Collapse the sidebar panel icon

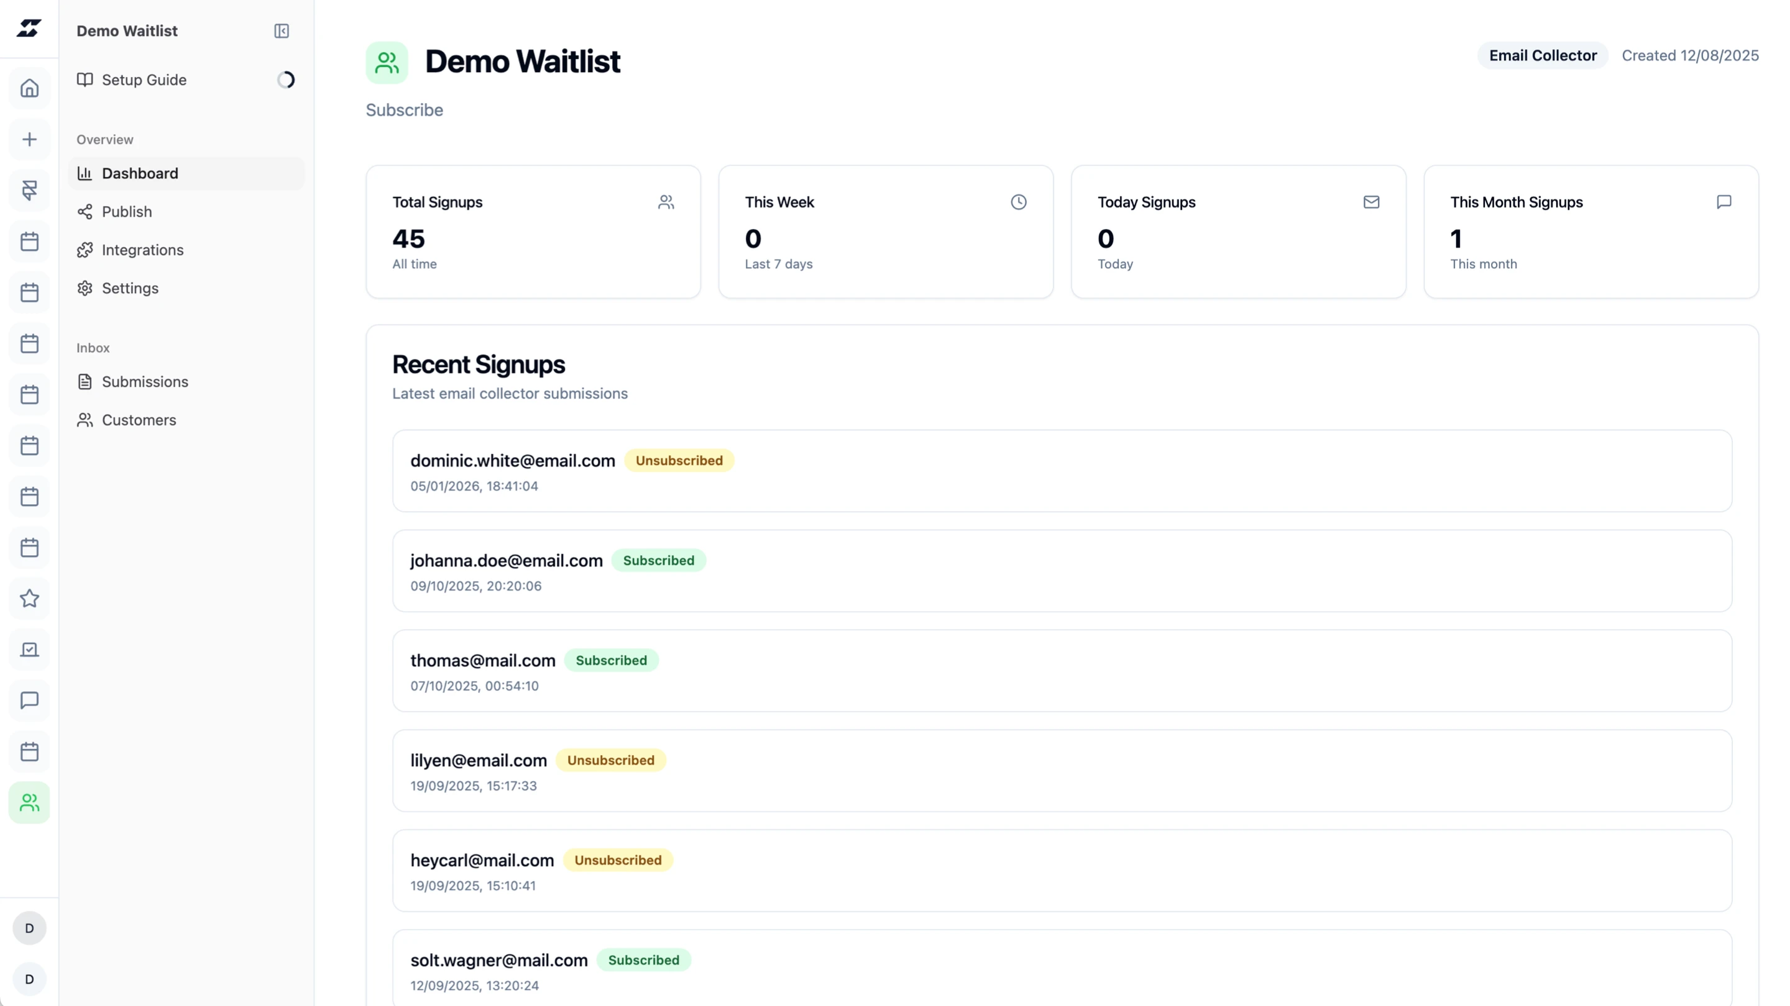point(281,30)
